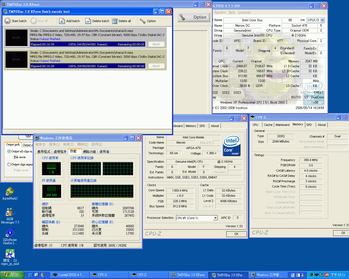349x279 pixels.
Task: Click the Memory Size value 2048 MBytes
Action: coord(281,141)
